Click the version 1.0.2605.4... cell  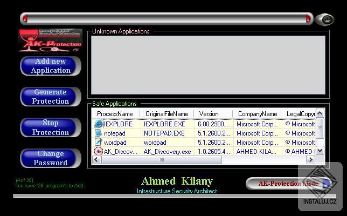pyautogui.click(x=214, y=151)
